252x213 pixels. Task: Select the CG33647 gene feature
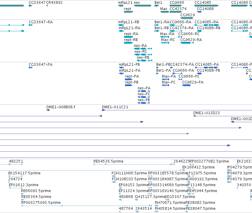[x=31, y=6]
